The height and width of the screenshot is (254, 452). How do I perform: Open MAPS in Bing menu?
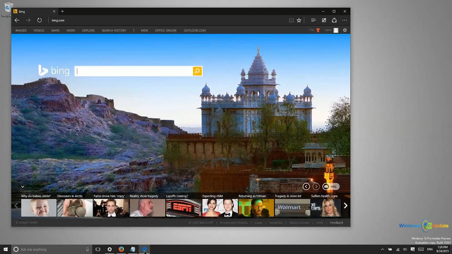(x=55, y=30)
